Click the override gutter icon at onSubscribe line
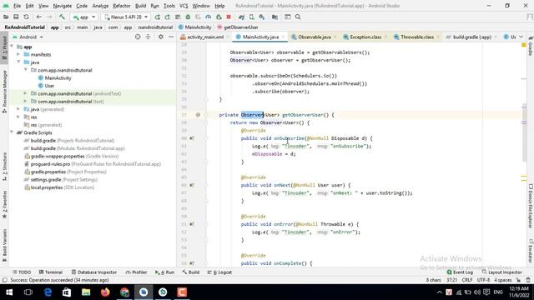This screenshot has height=300, width=534. 192,138
